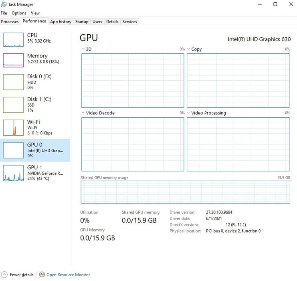Close the Task Manager window
The width and height of the screenshot is (297, 281).
[291, 4]
